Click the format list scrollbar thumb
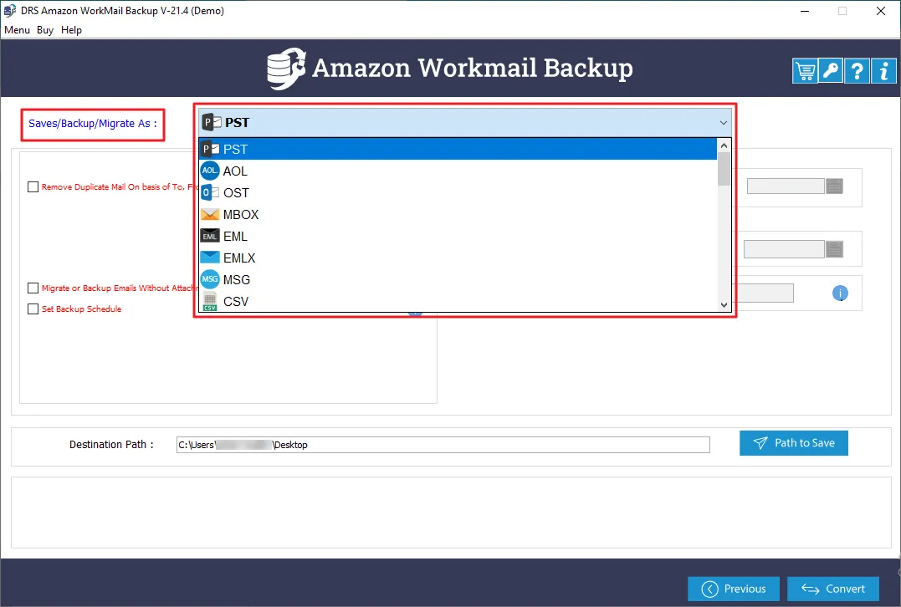 coord(724,169)
